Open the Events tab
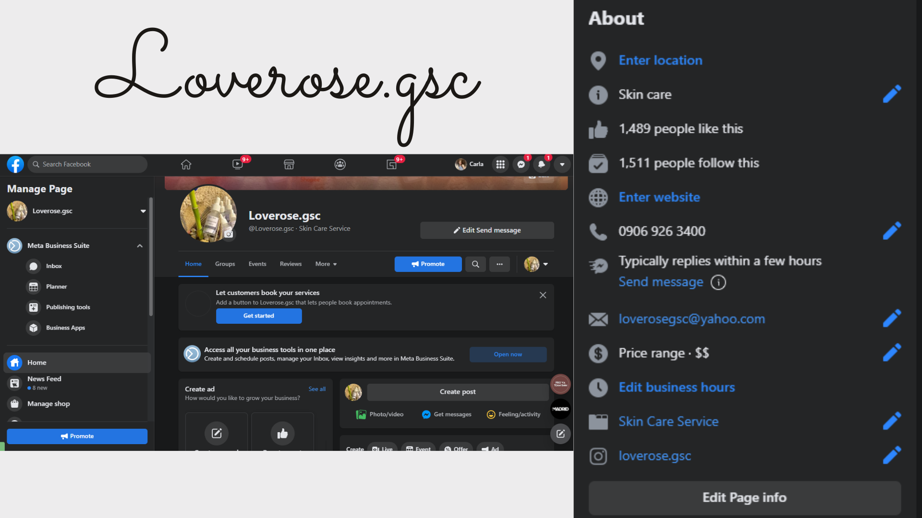Screen dimensions: 922x518 pos(257,264)
